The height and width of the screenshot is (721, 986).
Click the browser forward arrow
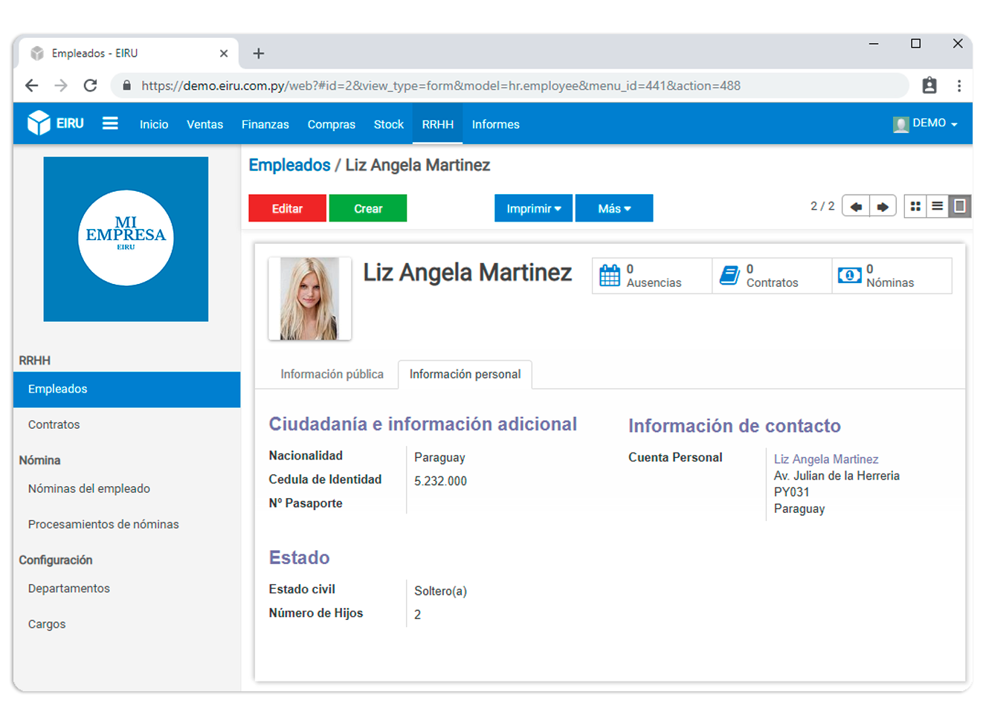point(61,85)
